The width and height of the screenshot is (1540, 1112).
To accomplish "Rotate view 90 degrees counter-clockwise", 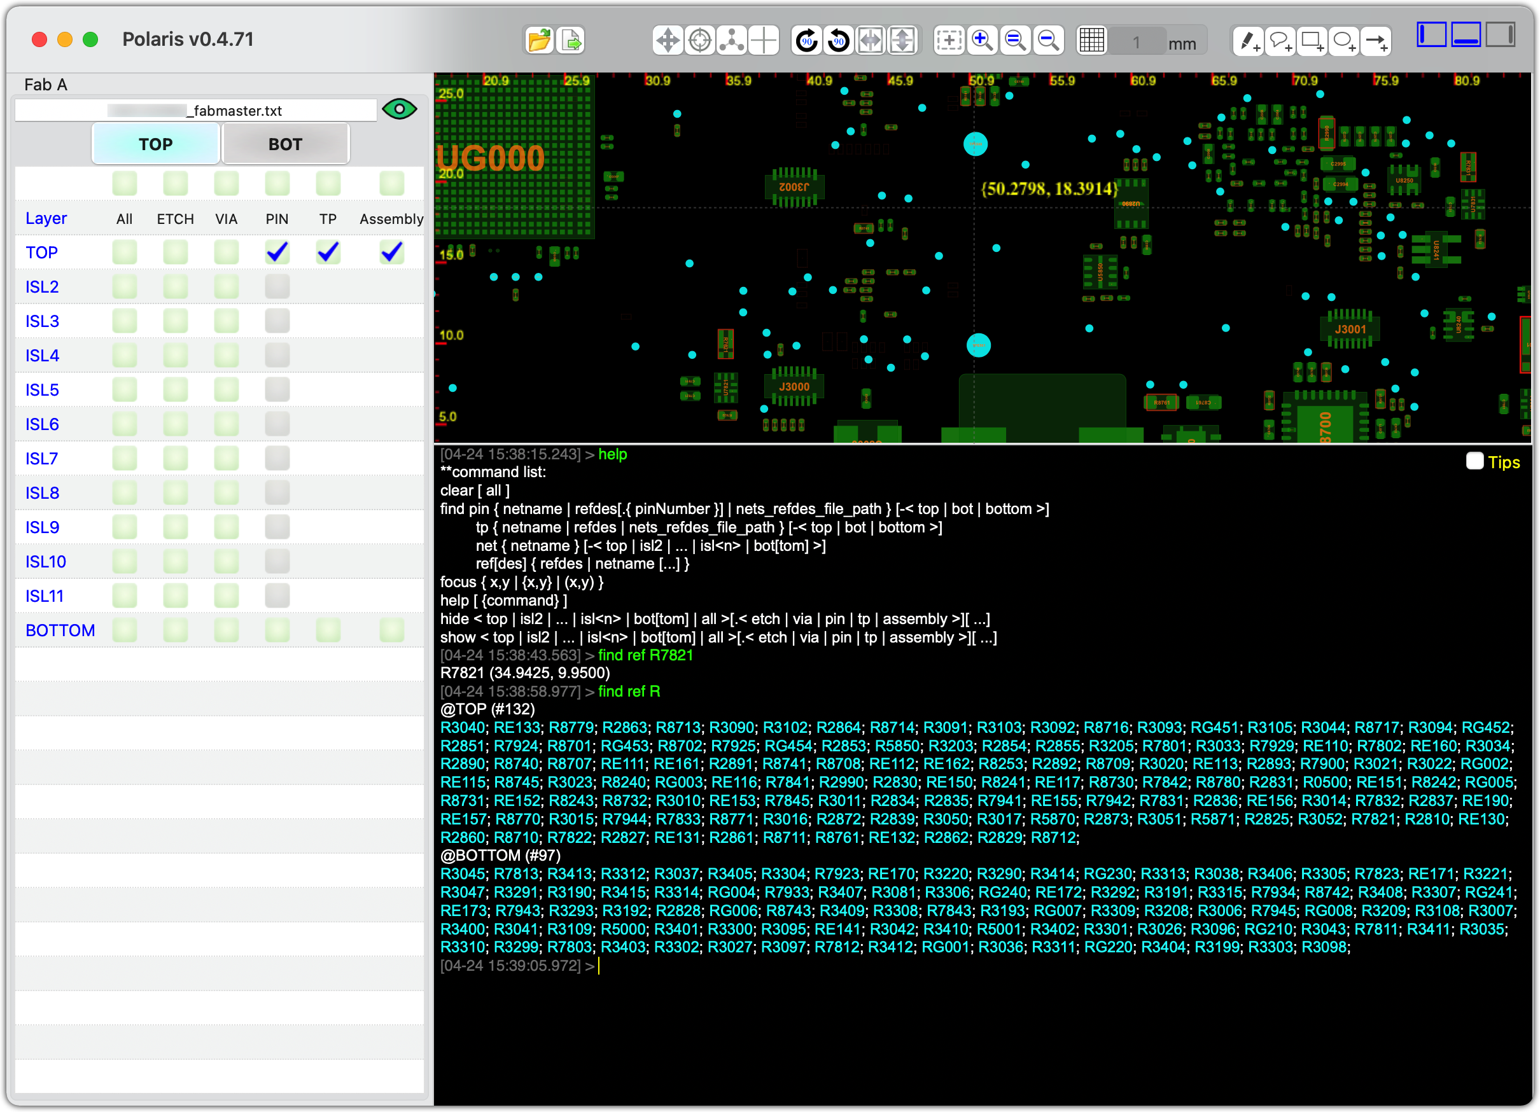I will point(839,41).
